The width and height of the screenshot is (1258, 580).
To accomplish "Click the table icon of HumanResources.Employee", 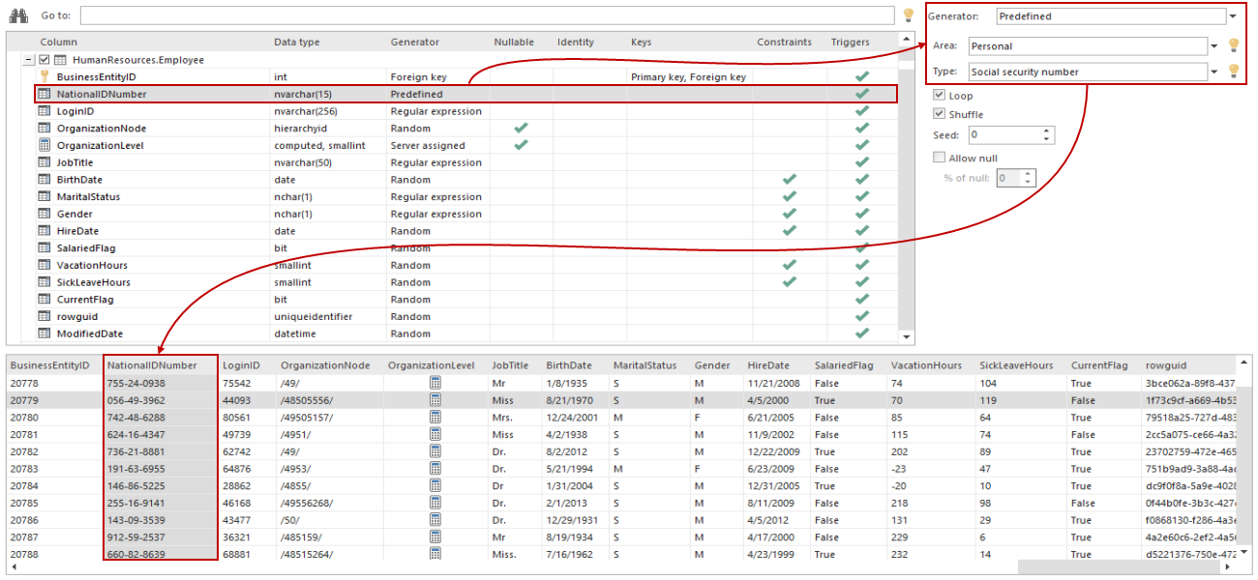I will pyautogui.click(x=59, y=60).
